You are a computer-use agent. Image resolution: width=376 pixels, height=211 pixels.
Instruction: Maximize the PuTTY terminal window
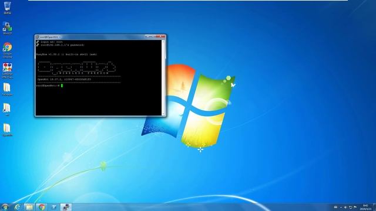click(x=153, y=36)
